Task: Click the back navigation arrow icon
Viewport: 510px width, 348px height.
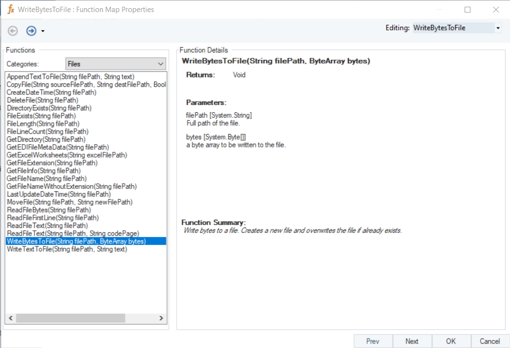Action: [x=13, y=31]
